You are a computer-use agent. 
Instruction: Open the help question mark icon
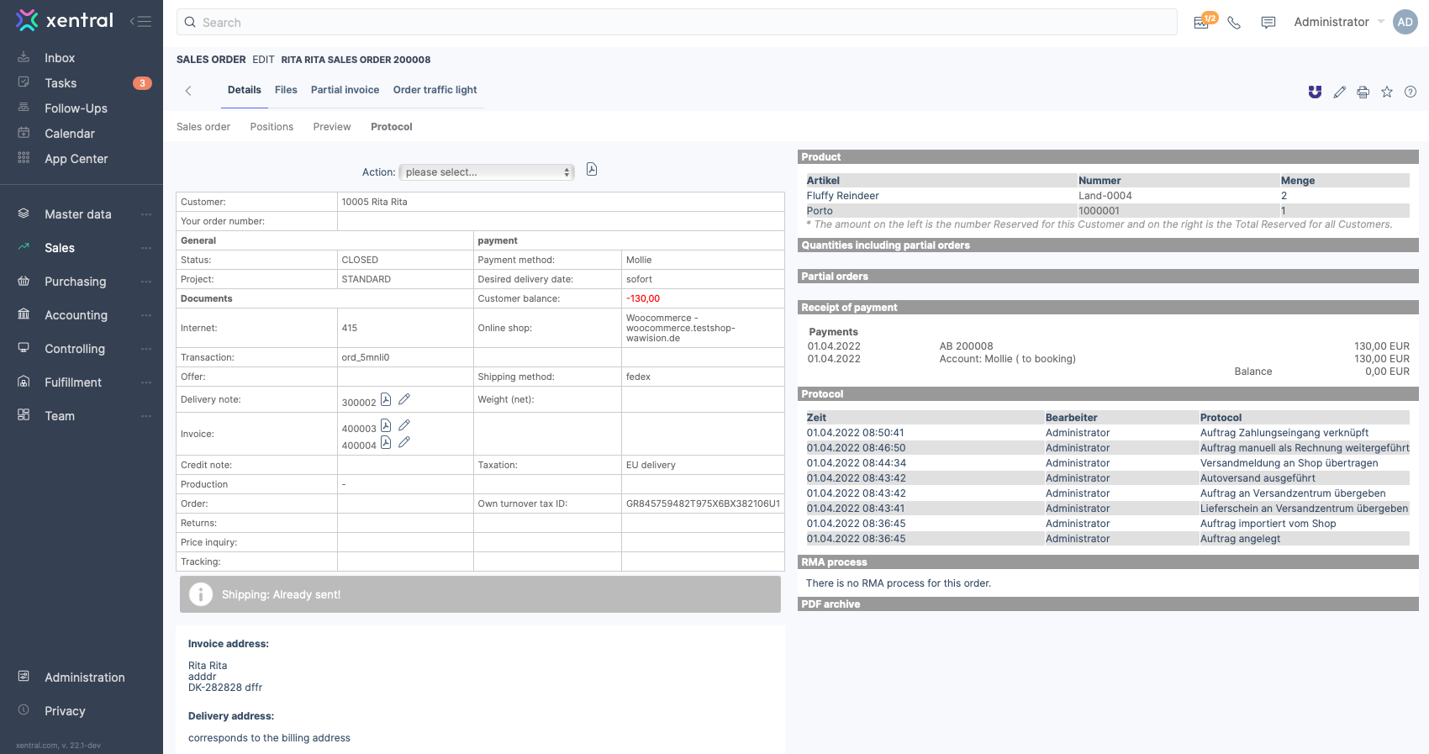coord(1411,92)
